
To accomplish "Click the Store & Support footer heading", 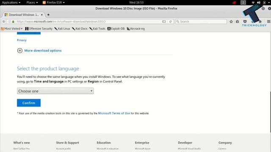I will 68,143.
